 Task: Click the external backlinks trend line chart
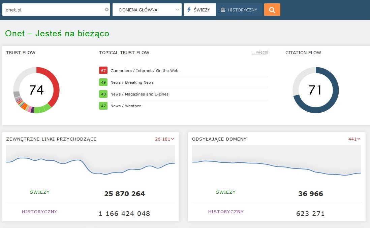pyautogui.click(x=91, y=162)
